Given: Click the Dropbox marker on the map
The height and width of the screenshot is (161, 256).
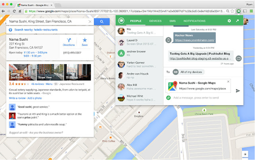Looking at the screenshot, I should [x=139, y=112].
